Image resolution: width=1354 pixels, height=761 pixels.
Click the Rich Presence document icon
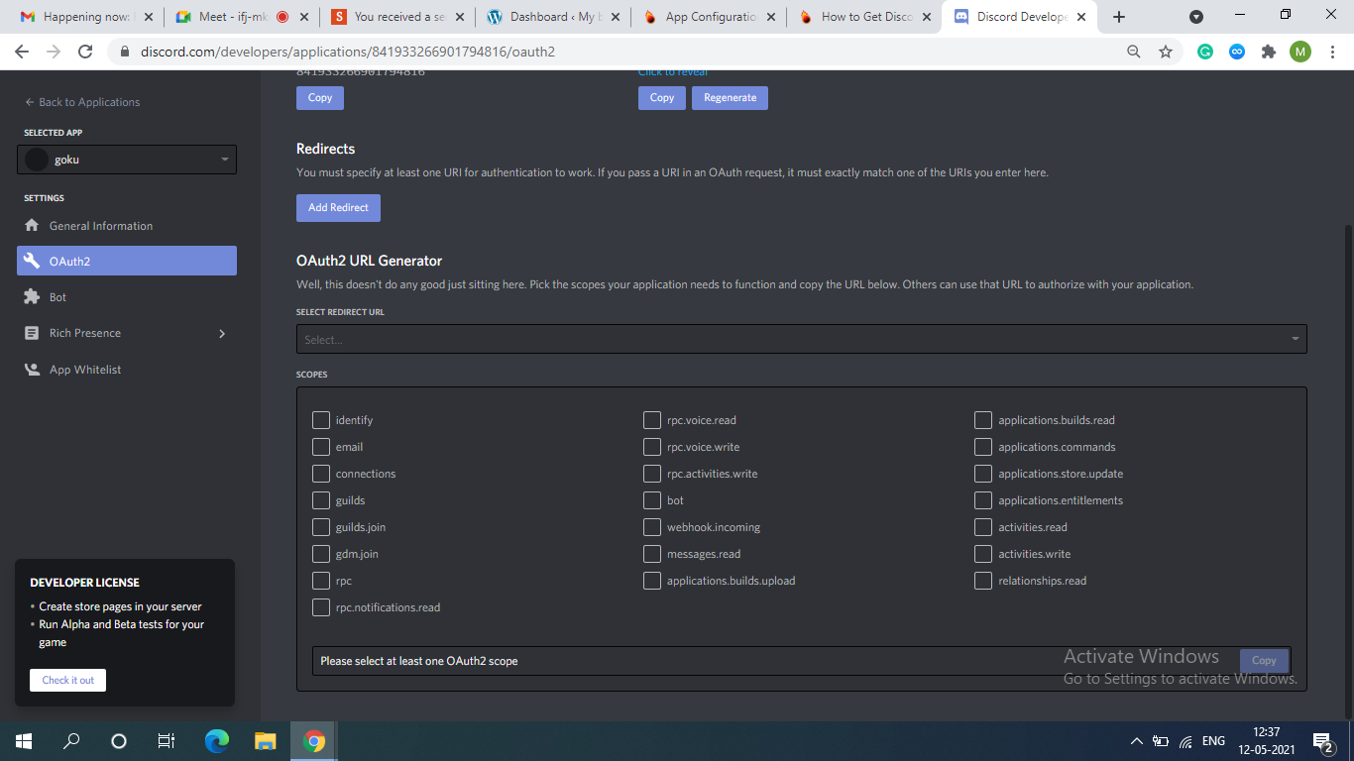[32, 333]
